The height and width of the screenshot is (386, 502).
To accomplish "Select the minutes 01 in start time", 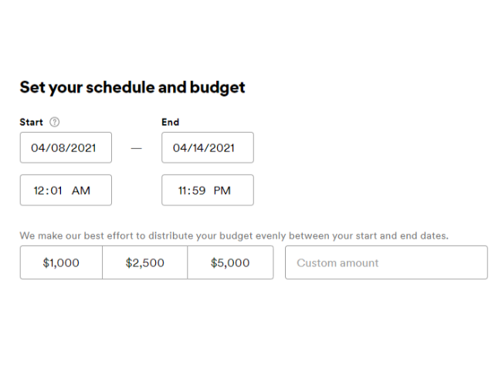I will 56,191.
